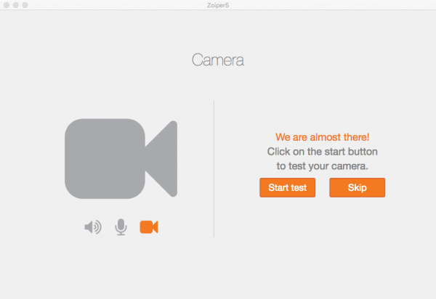Screen dimensions: 436x299
Task: Click the speaker test step icon
Action: pyautogui.click(x=93, y=227)
